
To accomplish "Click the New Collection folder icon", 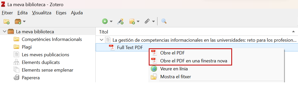I will [x=6, y=21].
